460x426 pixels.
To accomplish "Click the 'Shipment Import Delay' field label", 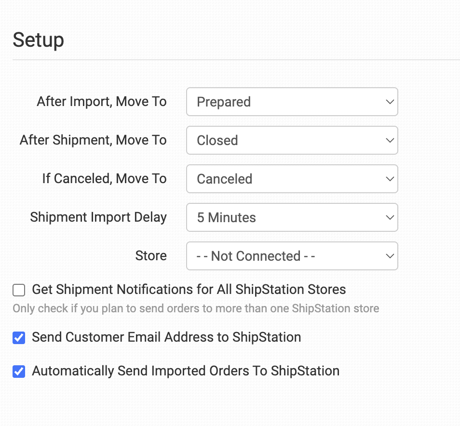I will click(98, 217).
